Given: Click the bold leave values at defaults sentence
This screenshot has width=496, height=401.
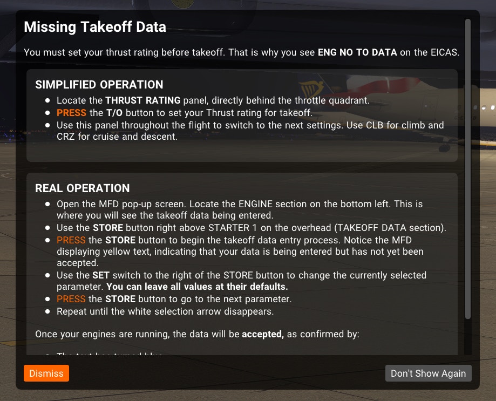Looking at the screenshot, I should click(197, 286).
